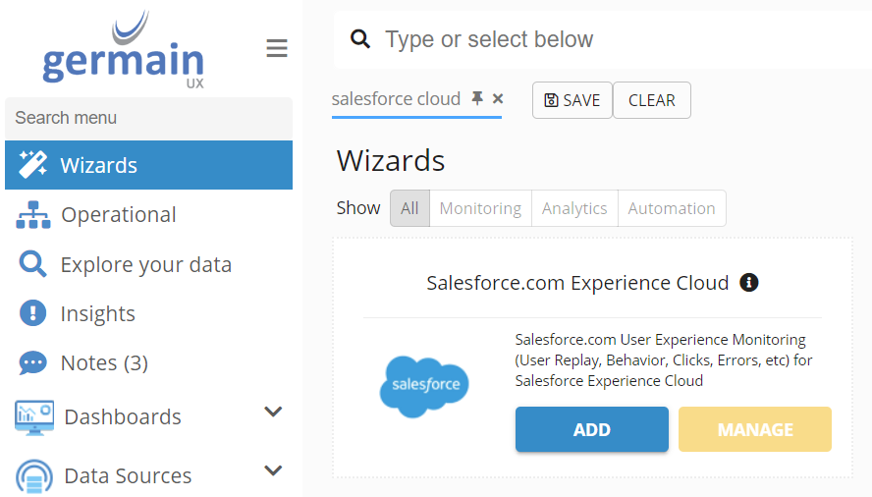This screenshot has height=497, width=872.
Task: Open Insights exclamation icon
Action: pyautogui.click(x=33, y=313)
